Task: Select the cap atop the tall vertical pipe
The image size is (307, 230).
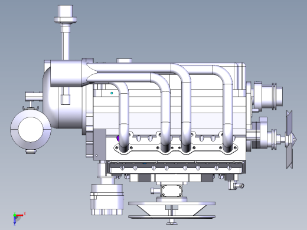Action: point(66,14)
